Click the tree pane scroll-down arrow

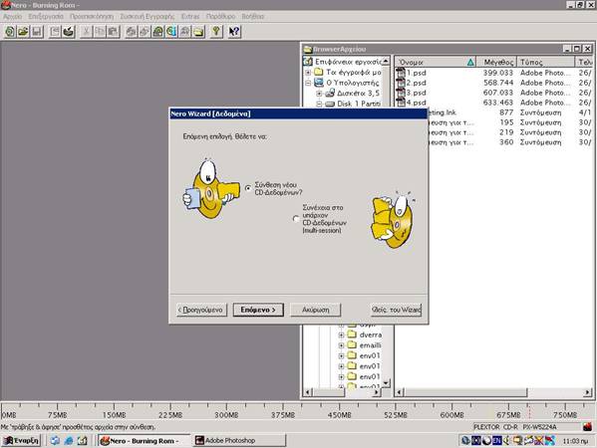pyautogui.click(x=386, y=383)
